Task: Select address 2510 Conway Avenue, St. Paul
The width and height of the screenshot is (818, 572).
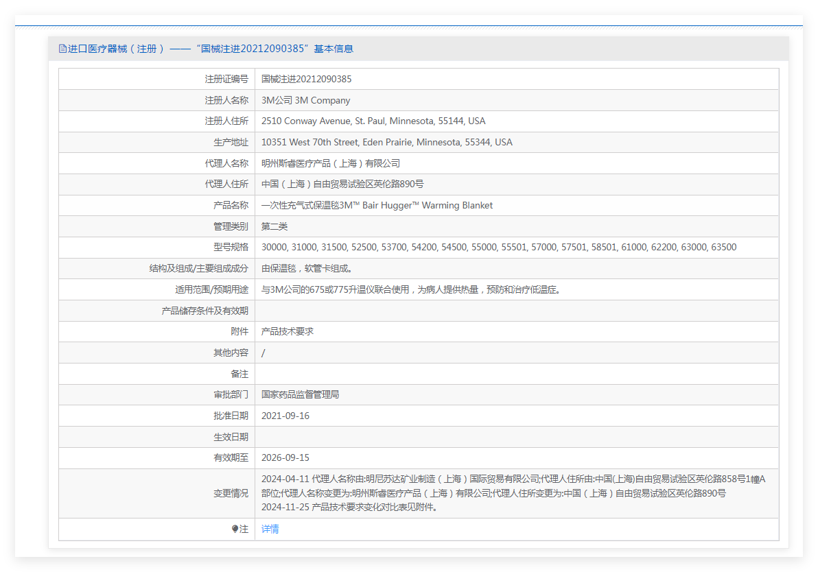Action: 373,121
